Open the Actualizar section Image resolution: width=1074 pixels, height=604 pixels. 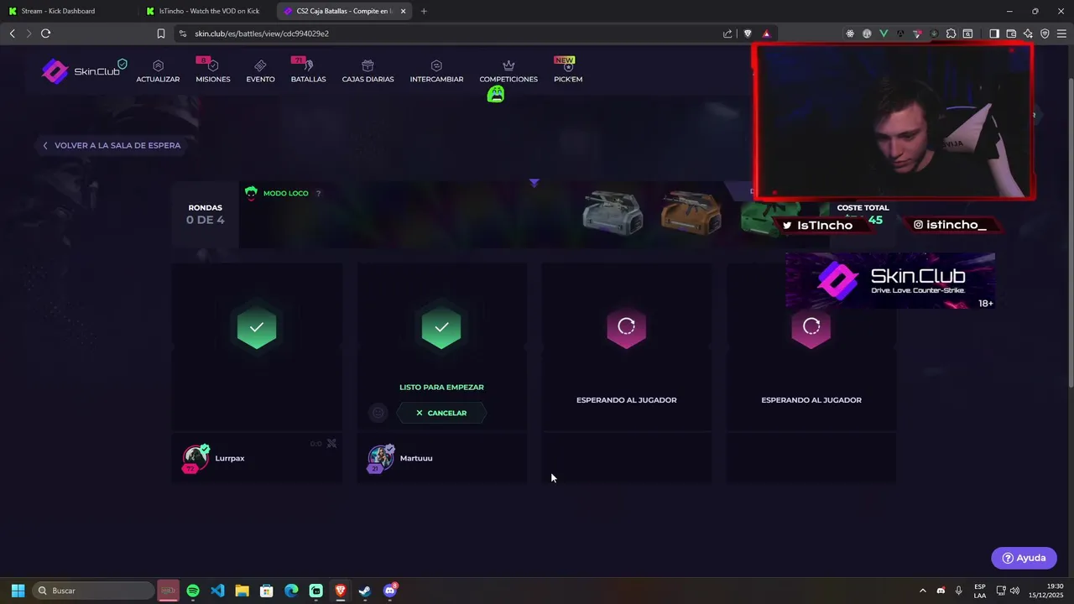pyautogui.click(x=158, y=71)
